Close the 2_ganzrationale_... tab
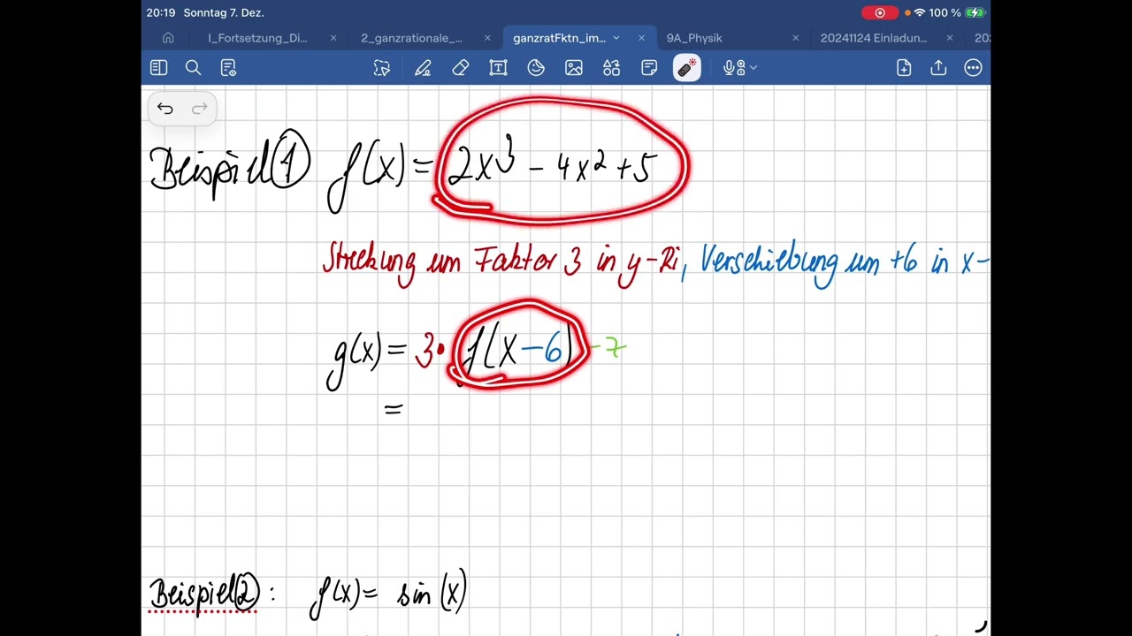The height and width of the screenshot is (636, 1132). point(488,38)
